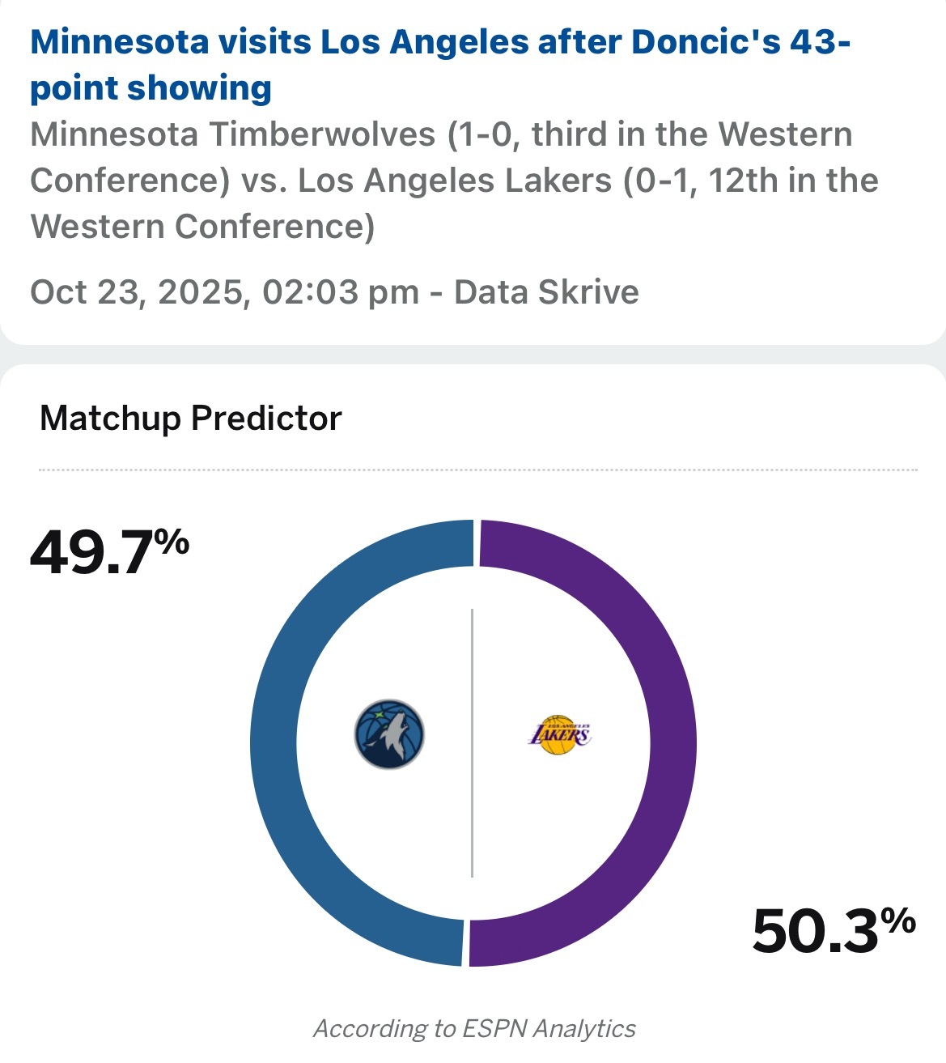Image resolution: width=946 pixels, height=1063 pixels.
Task: Tap the Lakers logo
Action: (559, 734)
